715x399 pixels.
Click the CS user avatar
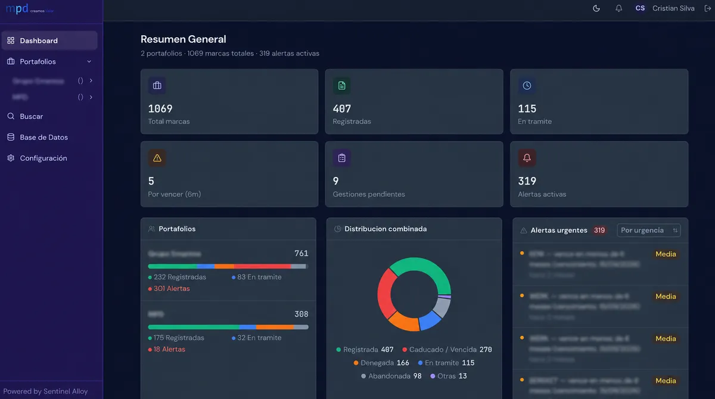click(640, 8)
